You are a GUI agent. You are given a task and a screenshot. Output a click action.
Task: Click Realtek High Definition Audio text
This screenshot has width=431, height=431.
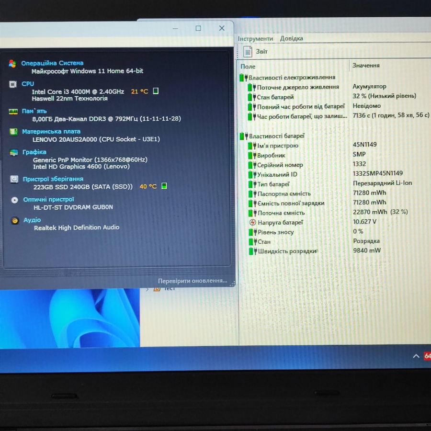[x=77, y=227]
